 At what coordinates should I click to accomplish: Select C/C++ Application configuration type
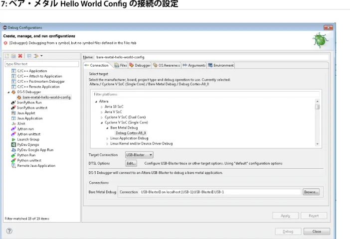(x=32, y=71)
